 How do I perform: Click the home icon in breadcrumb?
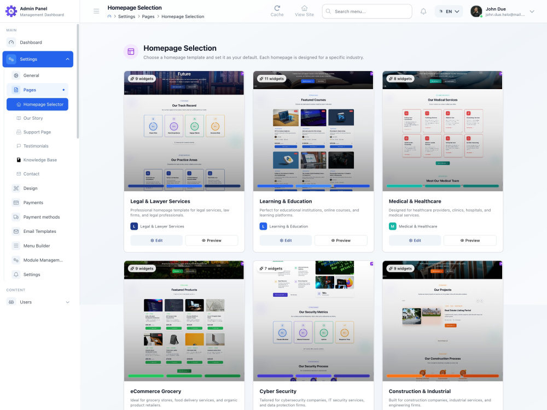[109, 16]
